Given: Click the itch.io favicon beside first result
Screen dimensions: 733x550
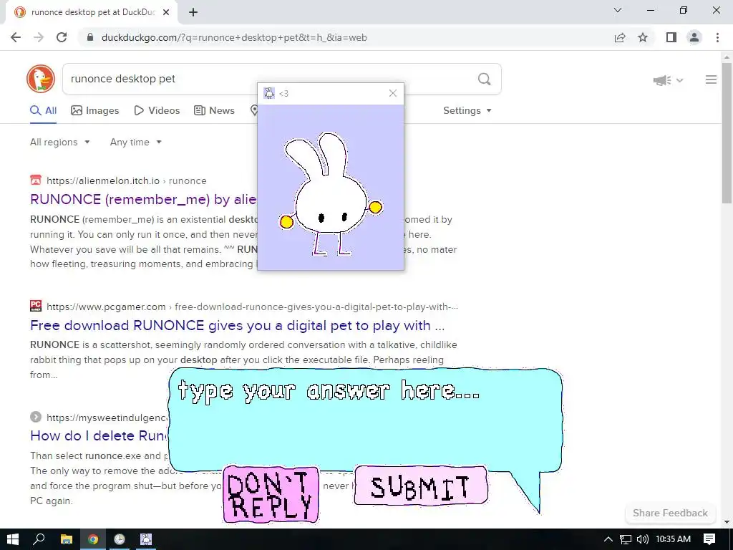Looking at the screenshot, I should [x=36, y=180].
